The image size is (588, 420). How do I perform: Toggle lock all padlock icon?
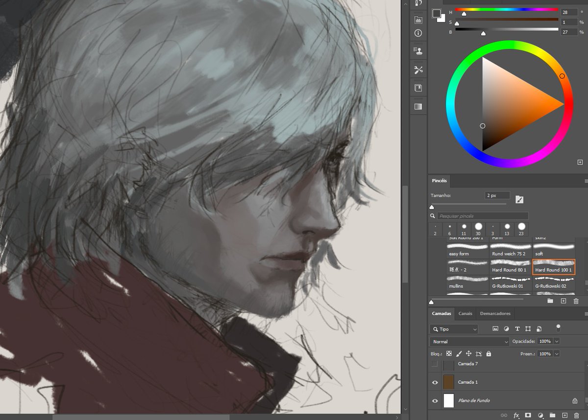(x=489, y=353)
